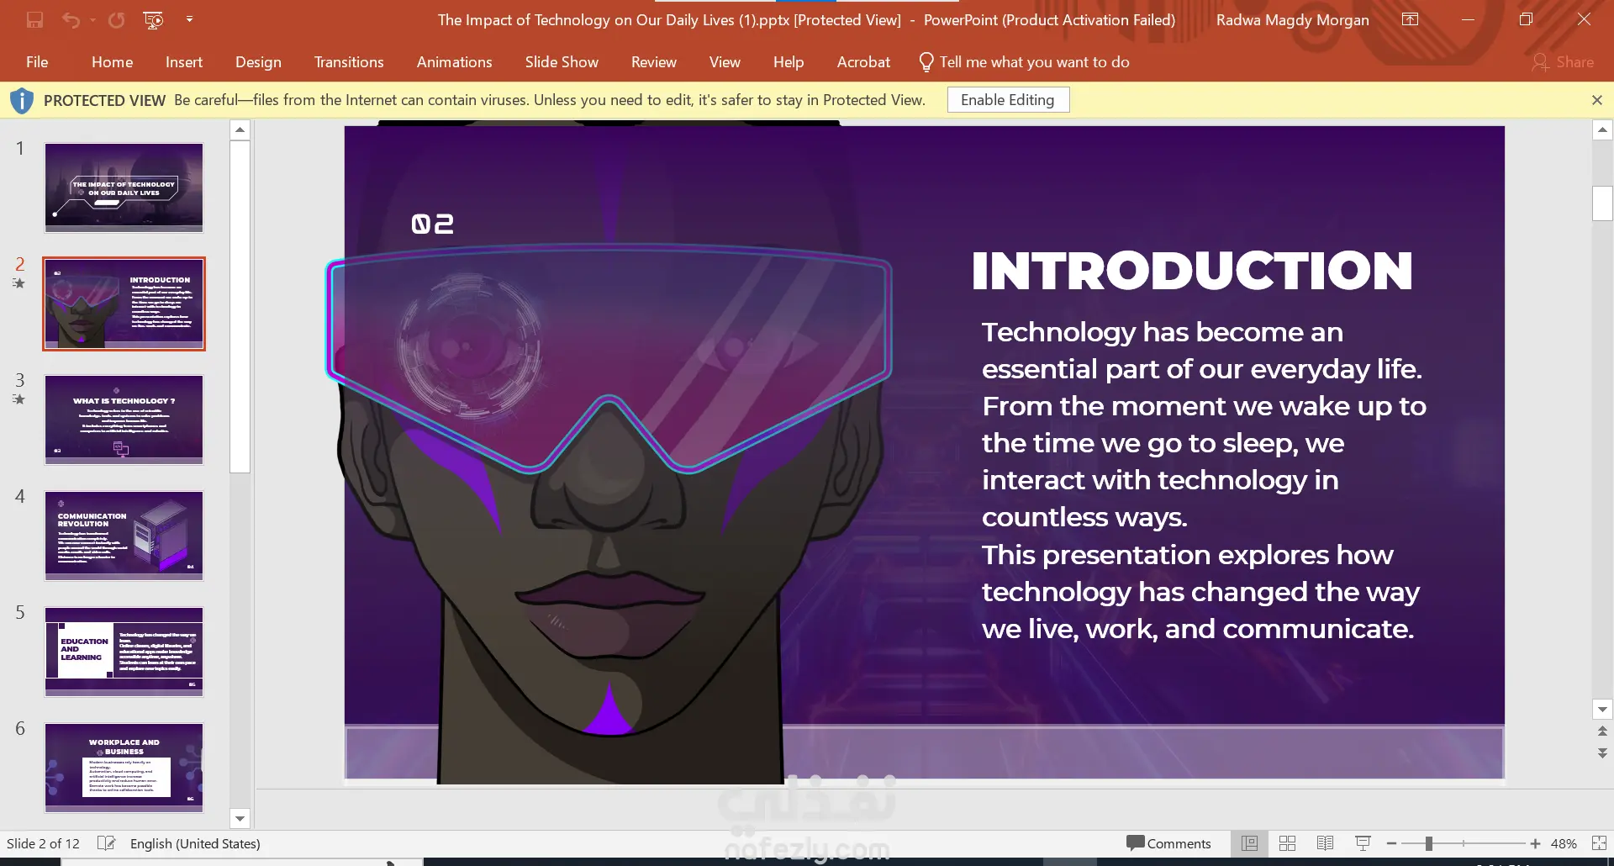1614x866 pixels.
Task: Click the INTRODUCTION slide title
Action: click(x=1192, y=271)
